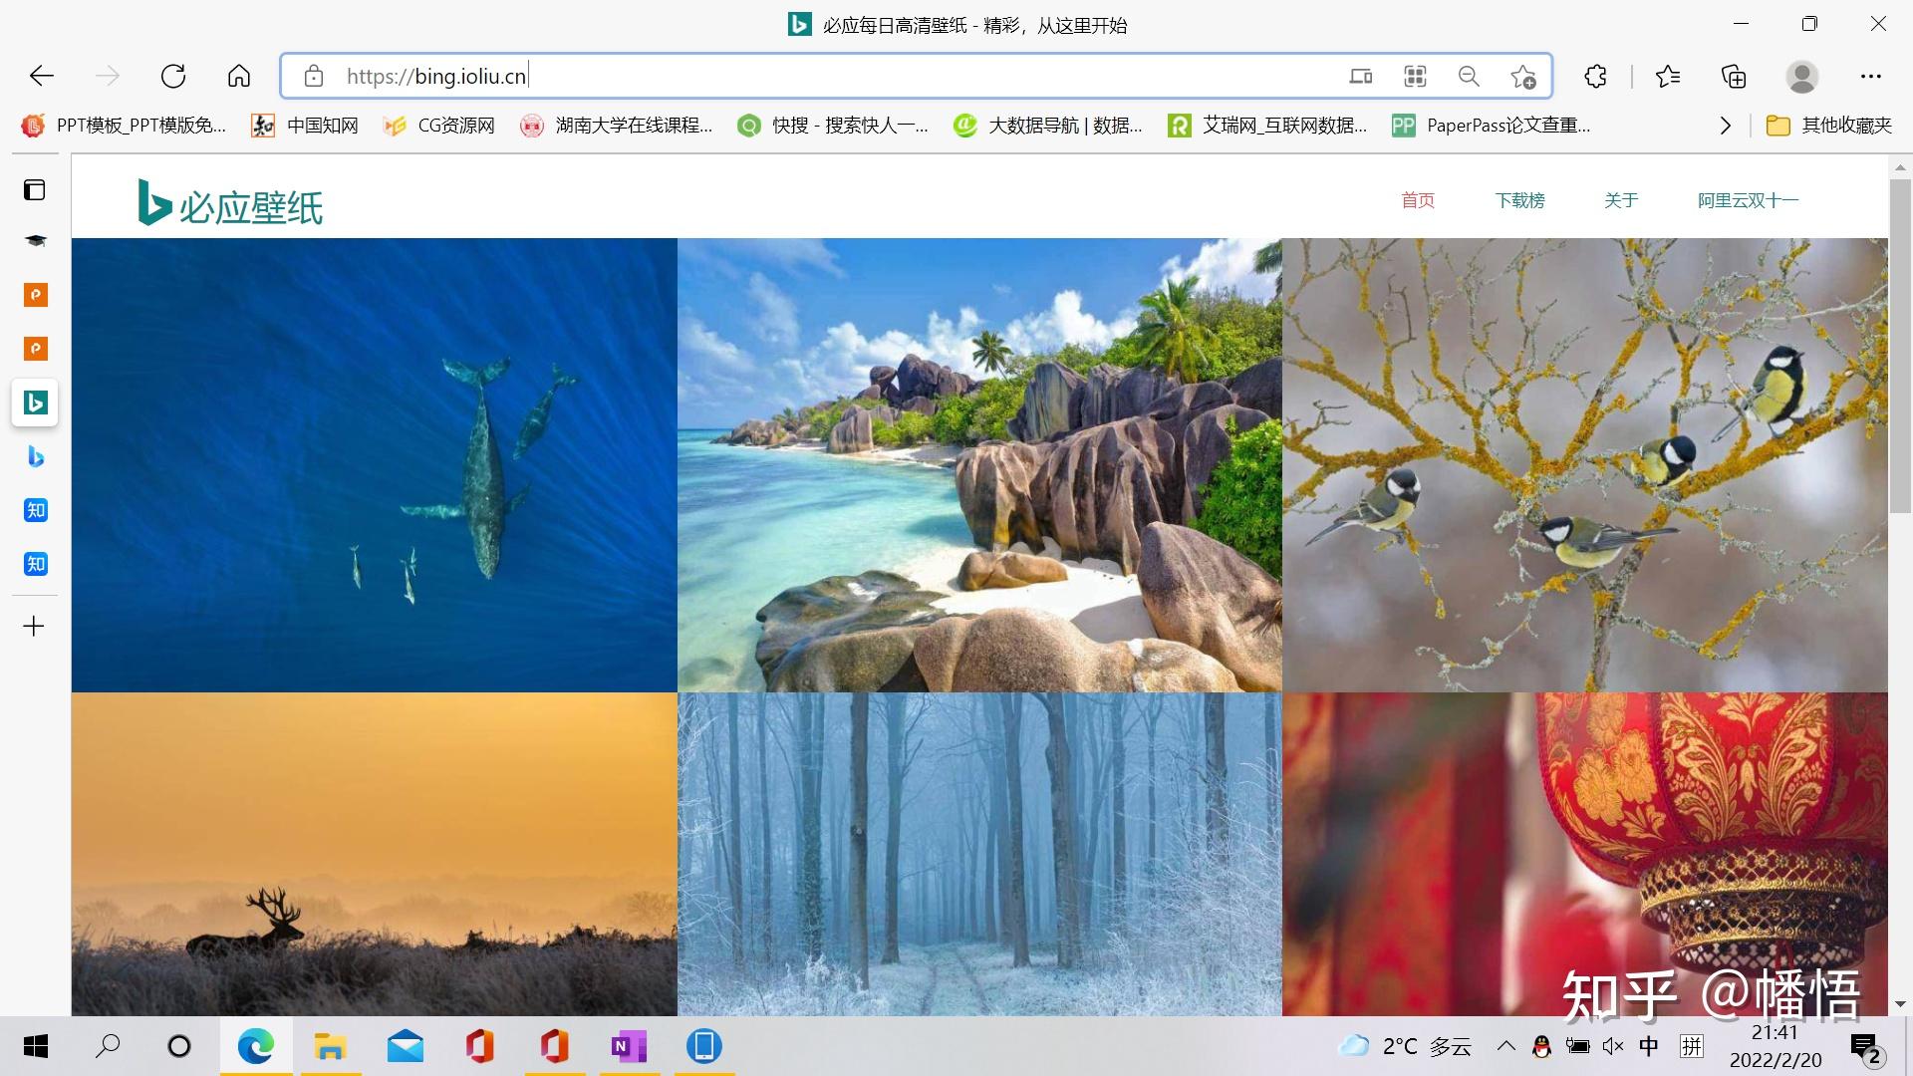The width and height of the screenshot is (1913, 1076).
Task: Open the tropical beach rocks wallpaper
Action: [979, 465]
